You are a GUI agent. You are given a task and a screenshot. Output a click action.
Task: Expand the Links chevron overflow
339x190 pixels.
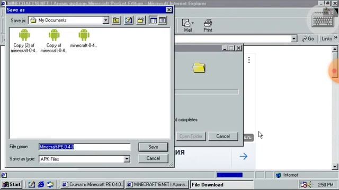coord(335,37)
